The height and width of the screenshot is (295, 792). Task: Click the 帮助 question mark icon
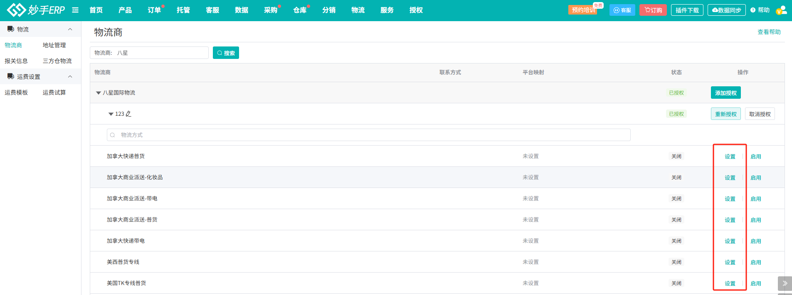pos(753,10)
